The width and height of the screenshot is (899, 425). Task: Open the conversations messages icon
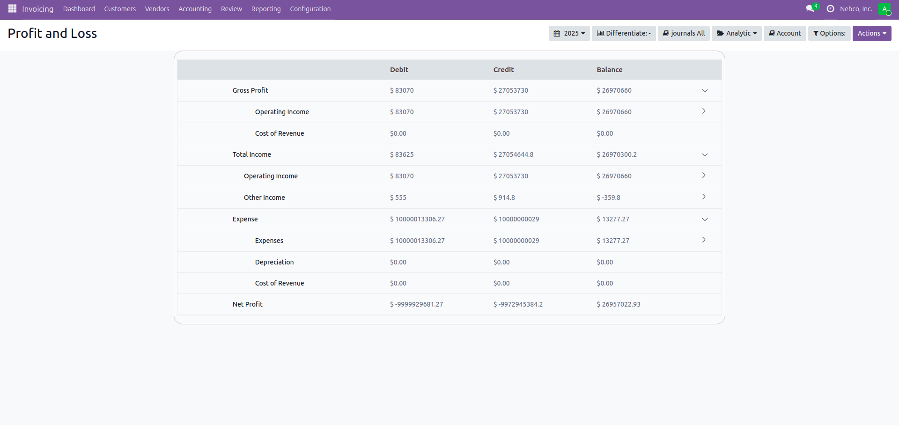[810, 9]
